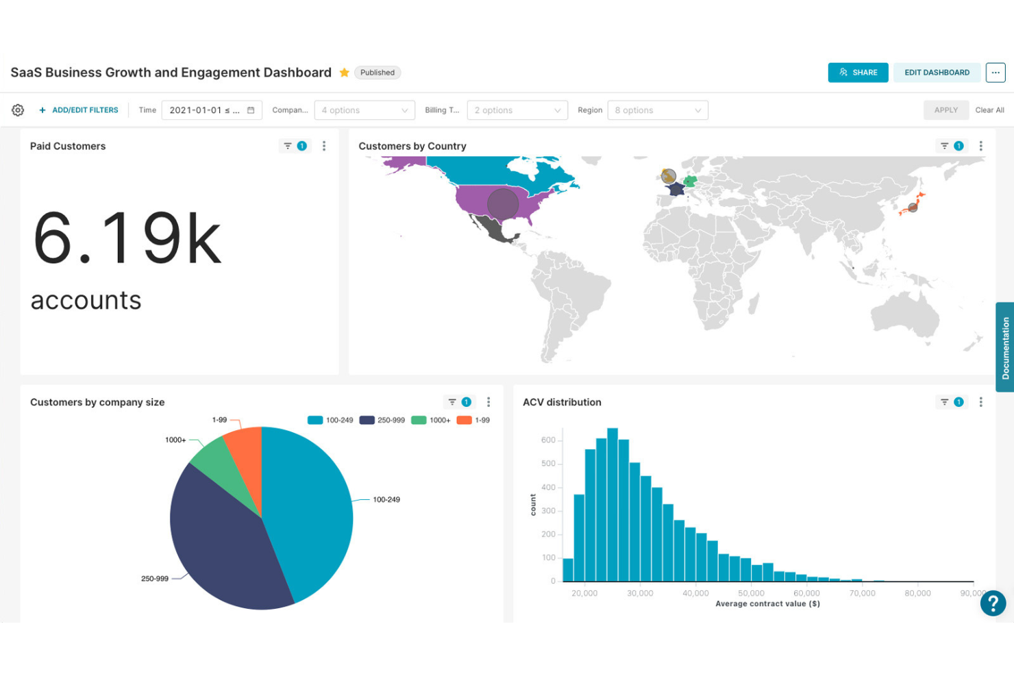Open the Documentation side tab

pos(1004,347)
